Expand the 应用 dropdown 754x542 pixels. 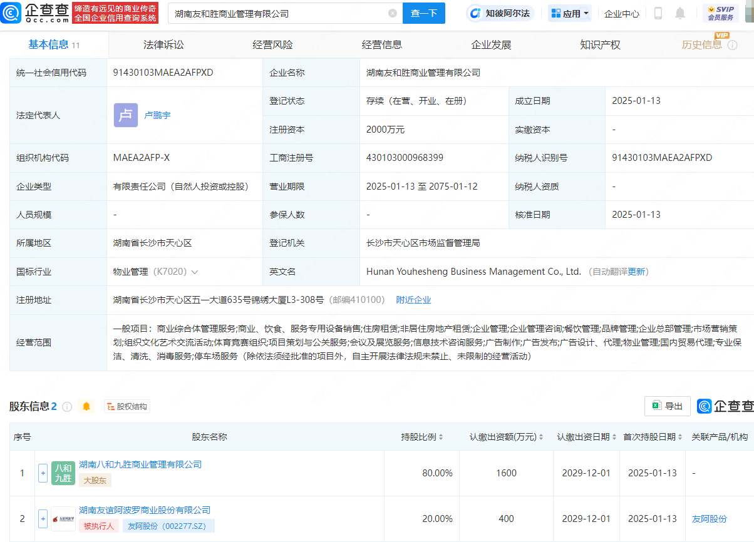coord(569,13)
